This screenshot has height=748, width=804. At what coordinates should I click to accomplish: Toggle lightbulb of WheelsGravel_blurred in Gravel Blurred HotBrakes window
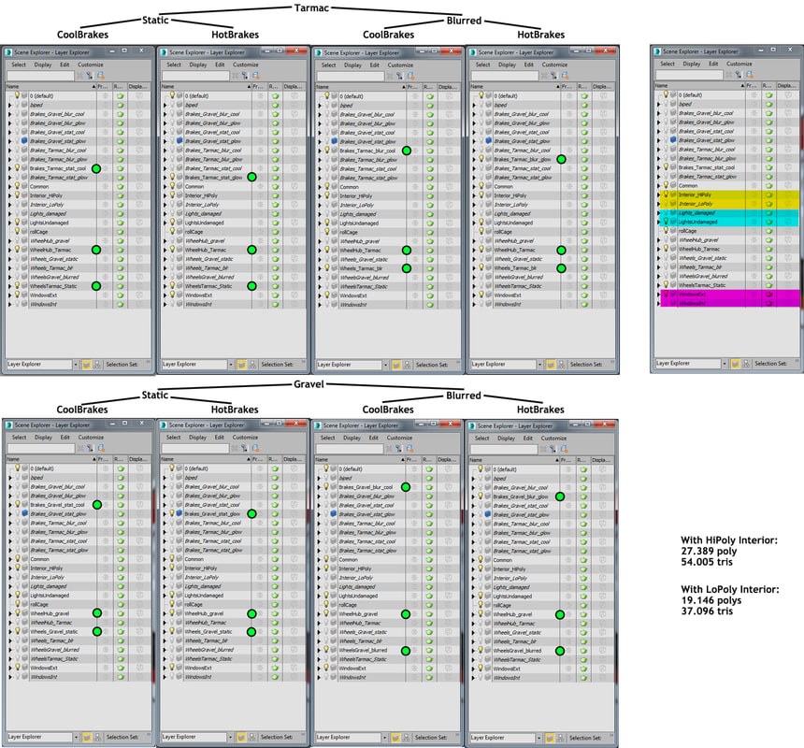[482, 650]
